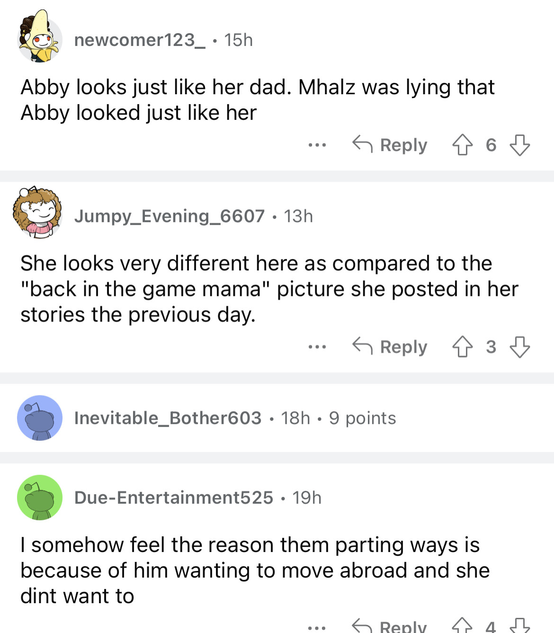The width and height of the screenshot is (554, 633).
Task: Tap the "back in the game mama" comment text
Action: (269, 289)
